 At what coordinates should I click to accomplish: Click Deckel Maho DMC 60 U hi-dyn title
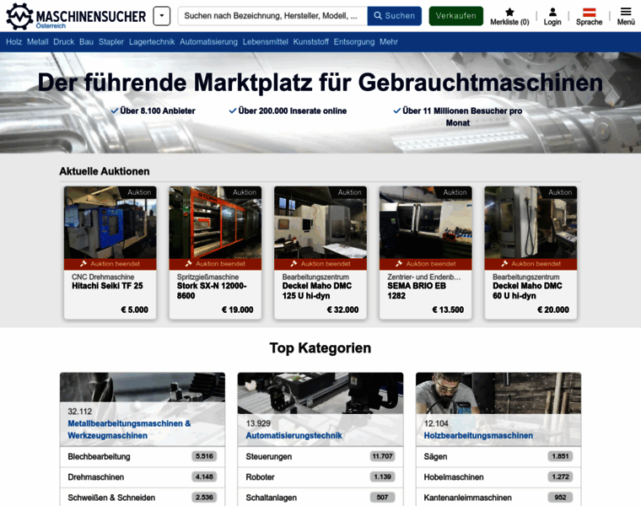tap(527, 291)
